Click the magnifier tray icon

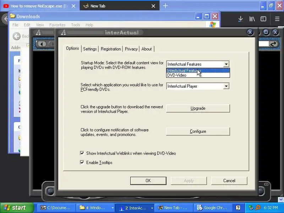point(258,208)
